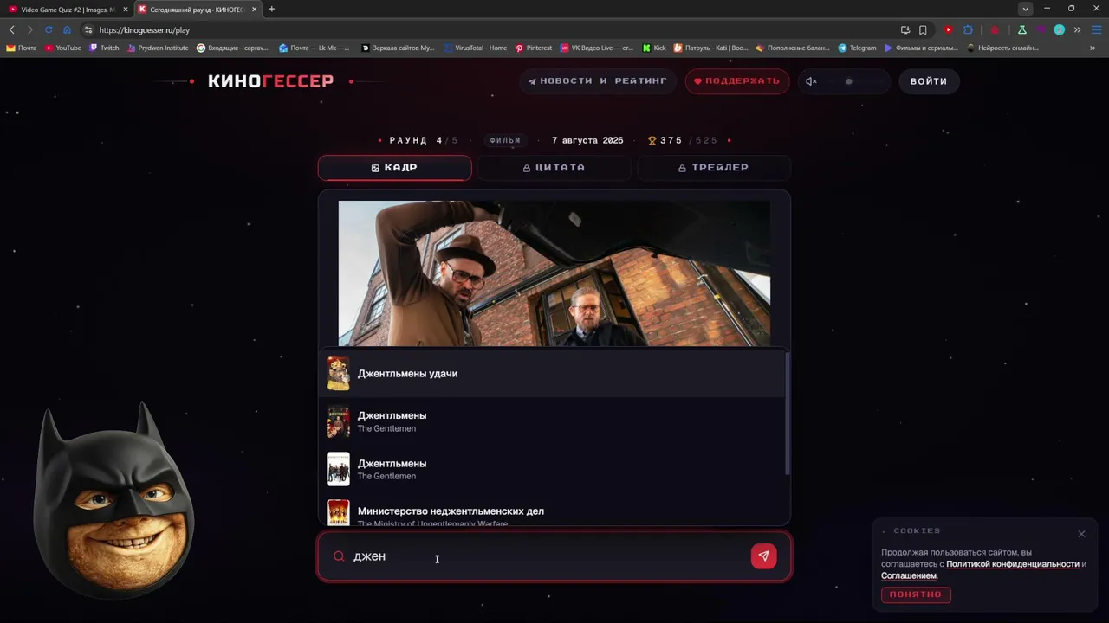Open the Нейросеть онлайн bookmark
The width and height of the screenshot is (1109, 623).
click(1002, 48)
